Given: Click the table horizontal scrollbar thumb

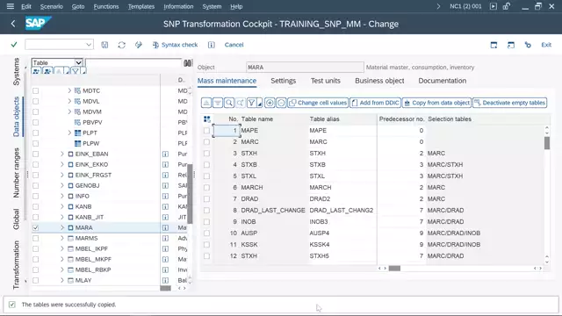Looking at the screenshot, I should [x=394, y=269].
